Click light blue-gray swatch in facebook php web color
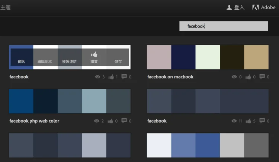Viewport: 279px width, 162px height. 94,101
